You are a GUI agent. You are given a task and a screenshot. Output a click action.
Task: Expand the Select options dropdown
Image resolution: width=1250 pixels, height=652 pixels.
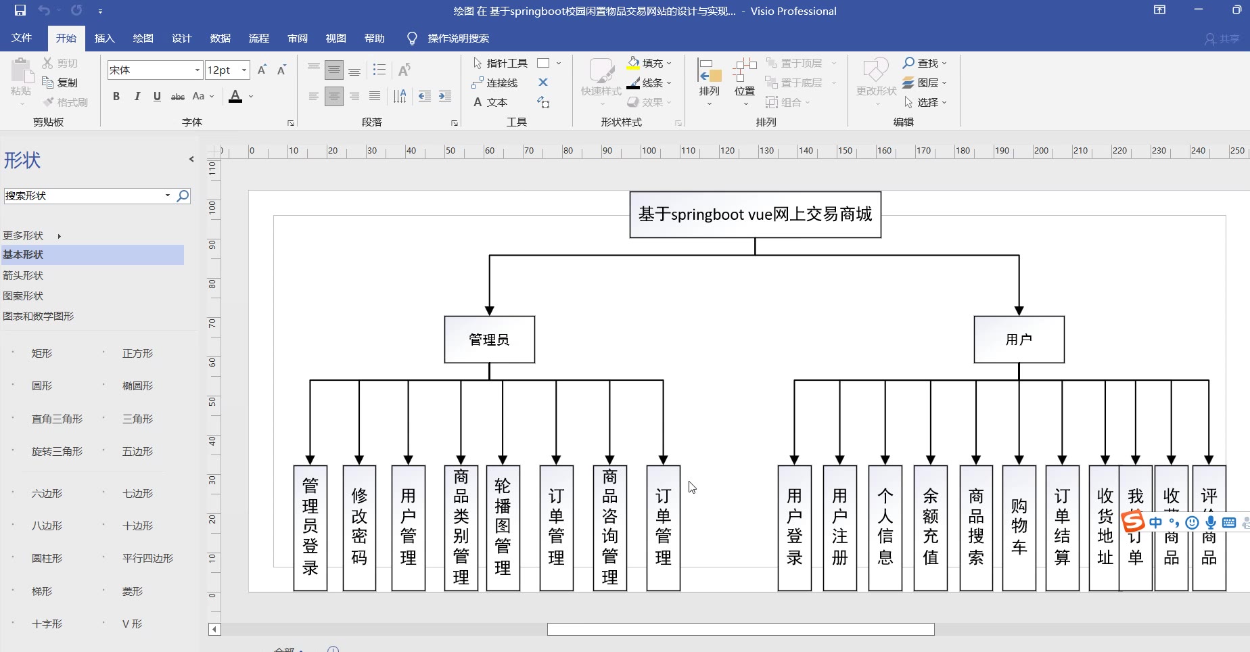click(944, 102)
